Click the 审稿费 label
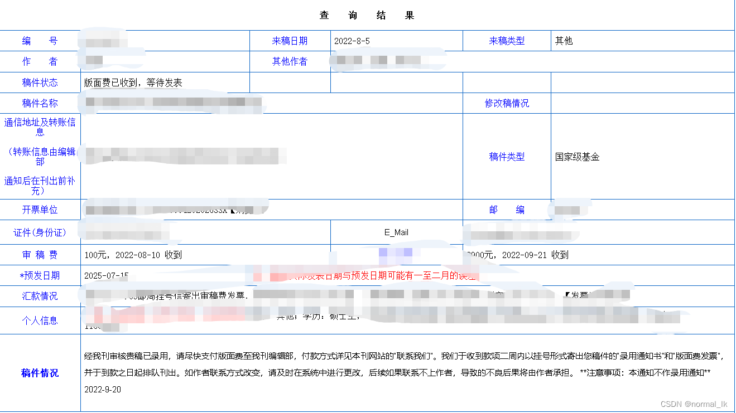Viewport: 736px width, 413px height. pyautogui.click(x=40, y=255)
